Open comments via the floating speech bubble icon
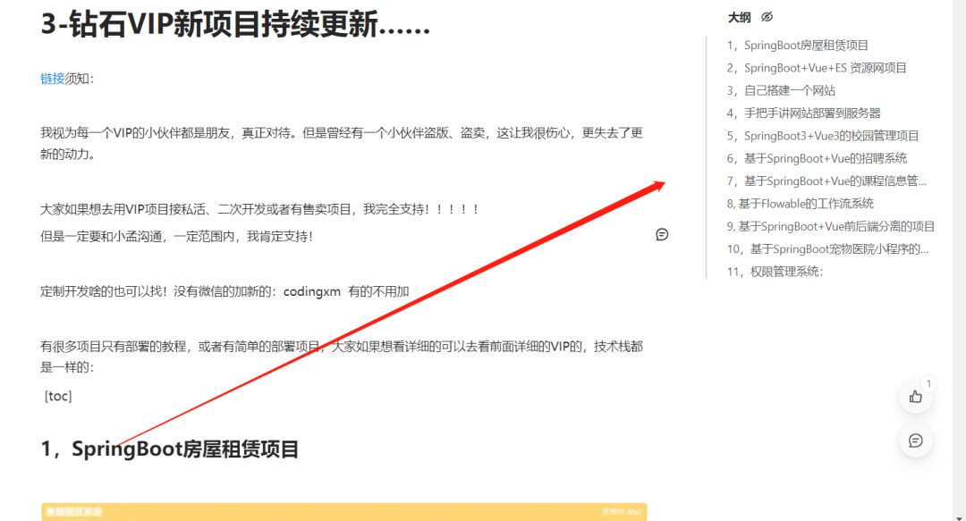966x521 pixels. tap(916, 440)
